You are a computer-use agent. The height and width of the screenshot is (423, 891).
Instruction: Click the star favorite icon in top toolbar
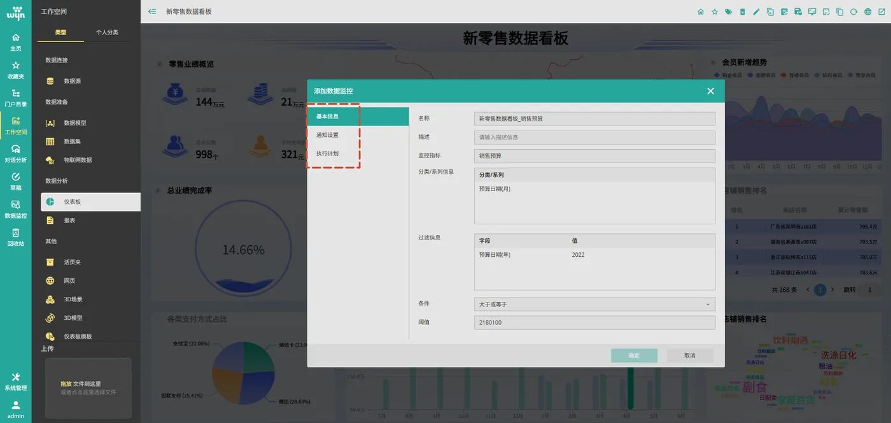[x=715, y=11]
